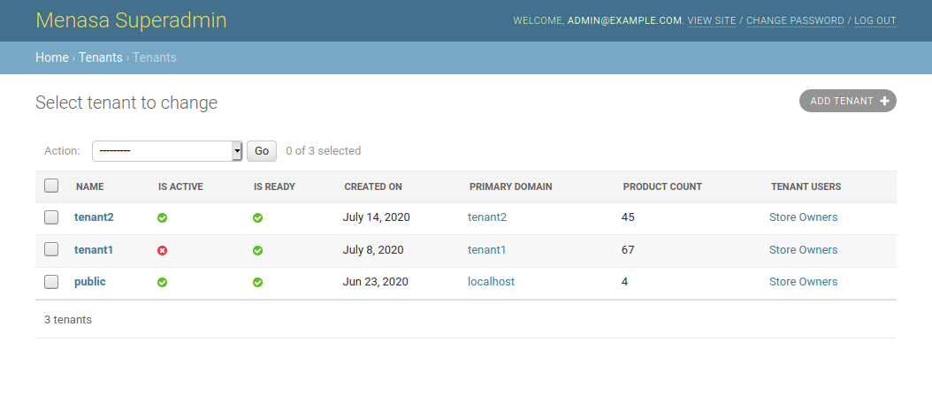Open the localhost primary domain link

coord(491,282)
